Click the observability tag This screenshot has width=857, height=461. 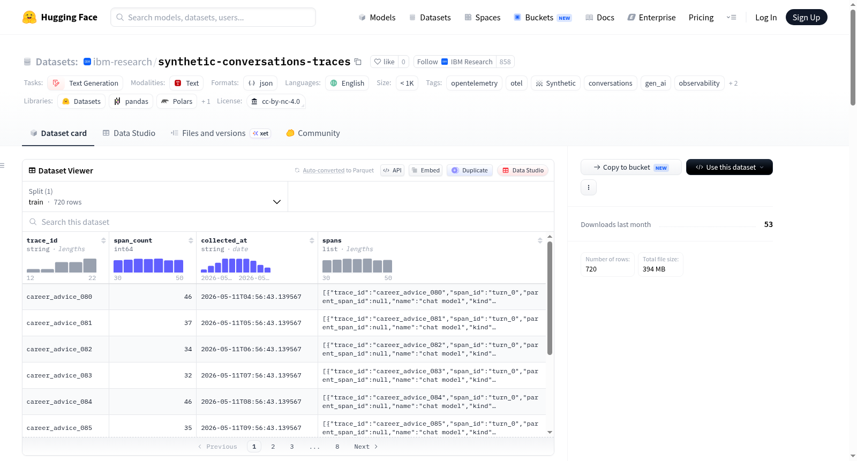coord(699,83)
